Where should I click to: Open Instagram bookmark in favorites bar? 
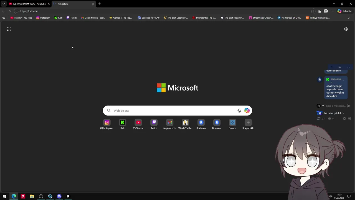pos(43,18)
